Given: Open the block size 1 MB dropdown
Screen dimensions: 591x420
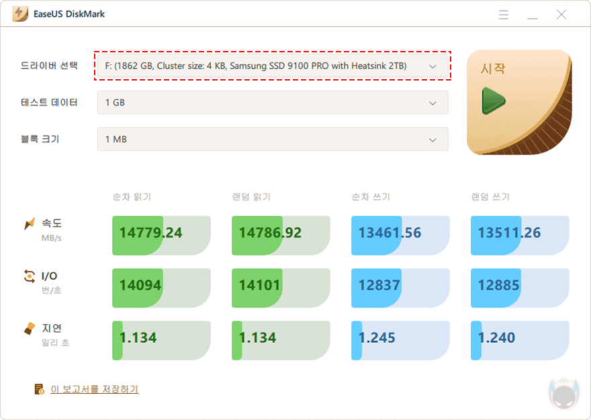Looking at the screenshot, I should point(273,140).
